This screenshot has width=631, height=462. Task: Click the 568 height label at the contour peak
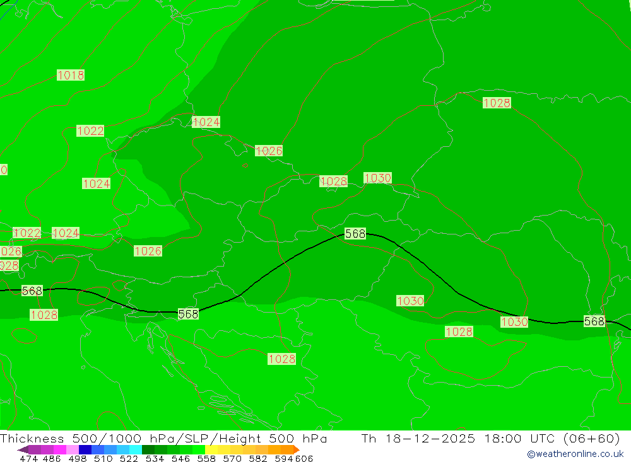(x=355, y=234)
